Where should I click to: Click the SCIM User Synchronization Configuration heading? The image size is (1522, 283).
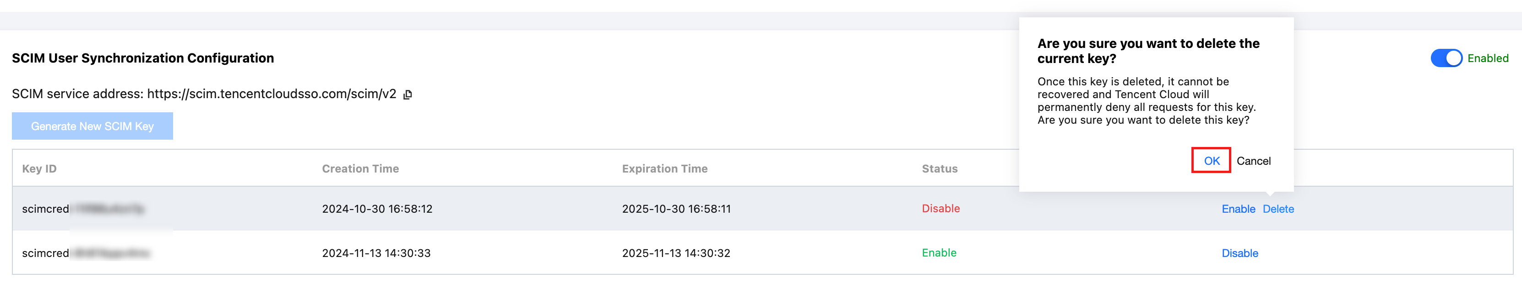pos(143,58)
